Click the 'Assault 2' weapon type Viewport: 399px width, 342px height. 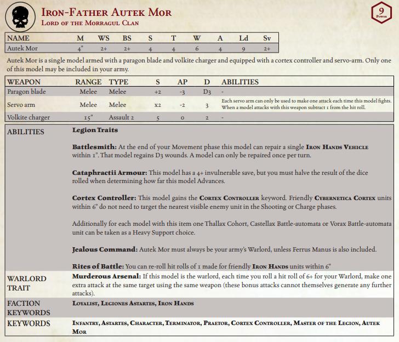[x=121, y=117]
